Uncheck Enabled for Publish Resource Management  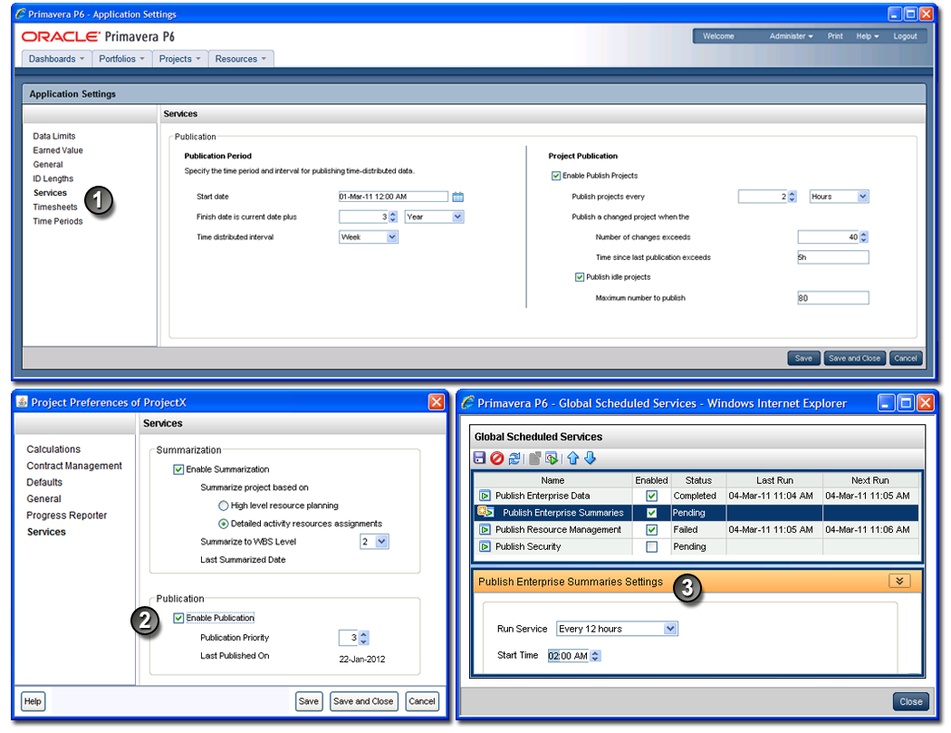pos(651,530)
